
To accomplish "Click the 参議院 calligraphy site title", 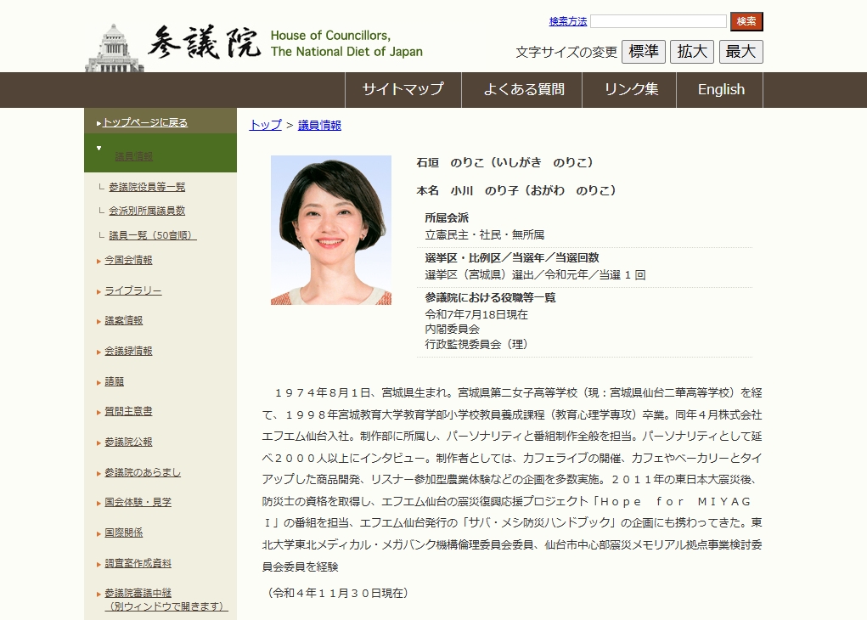I will click(x=205, y=42).
